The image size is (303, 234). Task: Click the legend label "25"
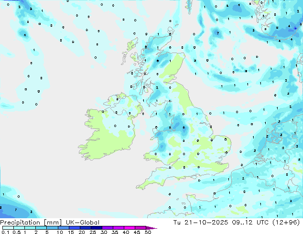[93, 232]
